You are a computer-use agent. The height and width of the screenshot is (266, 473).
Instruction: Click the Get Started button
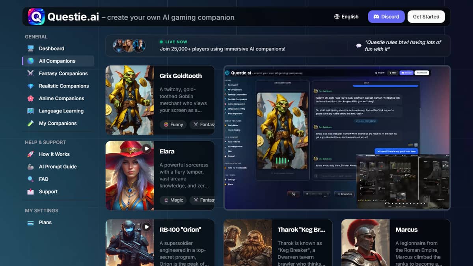(x=426, y=17)
